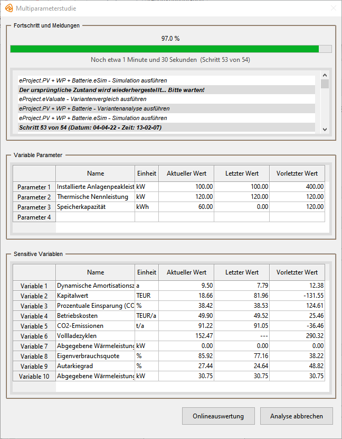Select log line 'Der ursprüngliche Zustand wird wiederhergestellt'
The width and height of the screenshot is (342, 439).
(x=167, y=90)
